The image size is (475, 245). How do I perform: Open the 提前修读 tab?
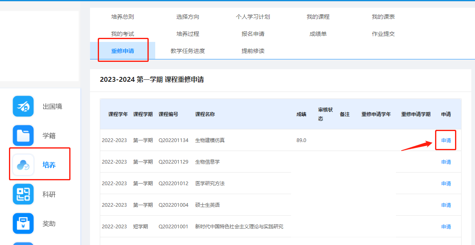click(253, 51)
